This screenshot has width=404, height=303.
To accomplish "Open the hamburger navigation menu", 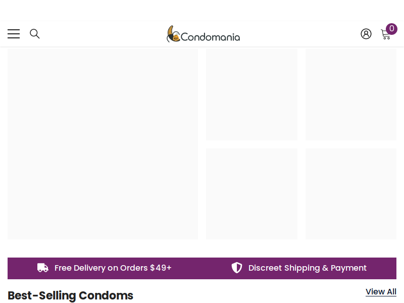I will [x=14, y=34].
